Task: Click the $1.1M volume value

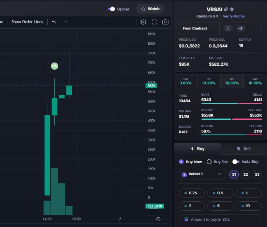Action: click(184, 117)
